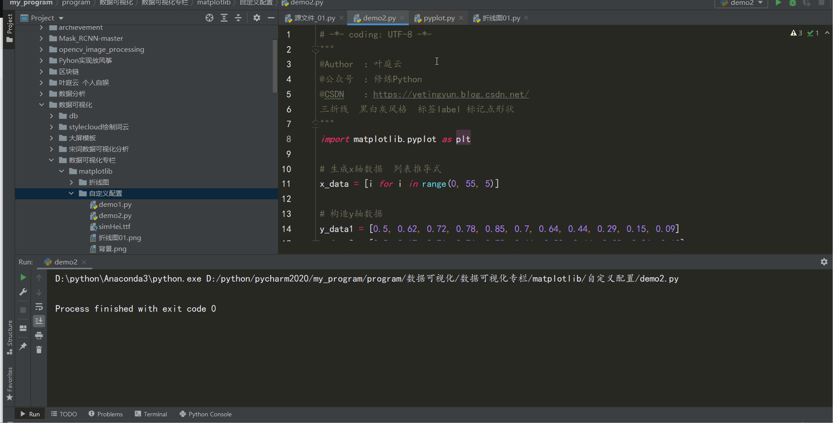Click the print icon in the Run toolbar
Image resolution: width=833 pixels, height=423 pixels.
tap(39, 335)
